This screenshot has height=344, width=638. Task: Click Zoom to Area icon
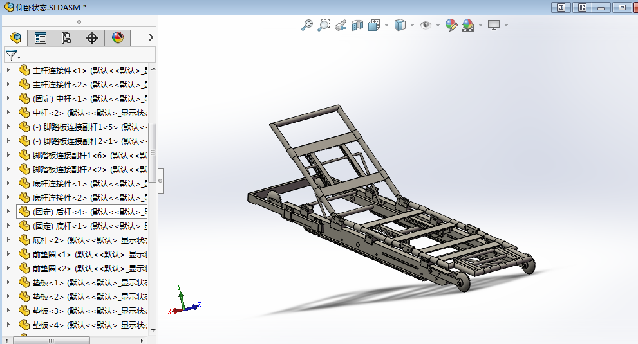tap(323, 25)
